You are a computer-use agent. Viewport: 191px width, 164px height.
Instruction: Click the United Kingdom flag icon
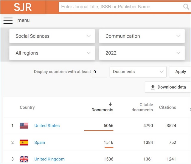point(24,159)
